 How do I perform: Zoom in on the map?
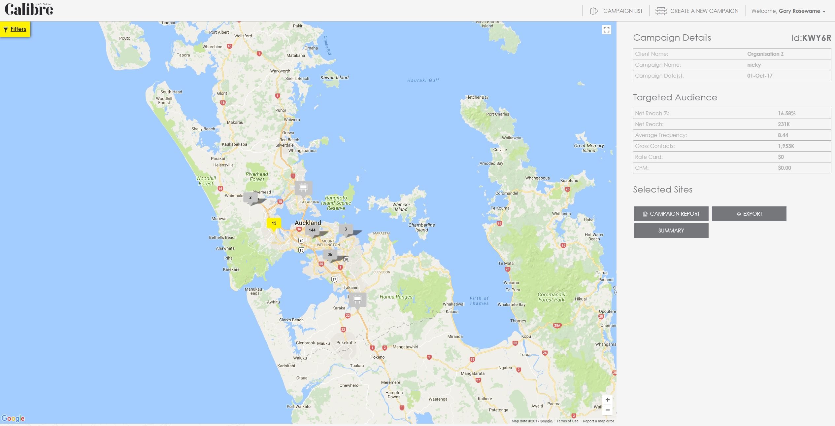[607, 400]
